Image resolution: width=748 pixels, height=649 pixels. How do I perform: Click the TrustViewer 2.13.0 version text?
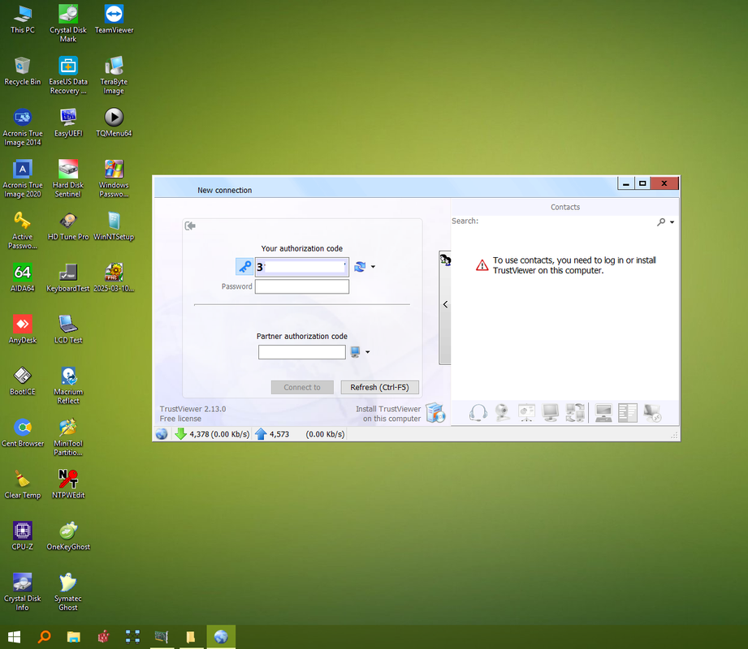[192, 409]
